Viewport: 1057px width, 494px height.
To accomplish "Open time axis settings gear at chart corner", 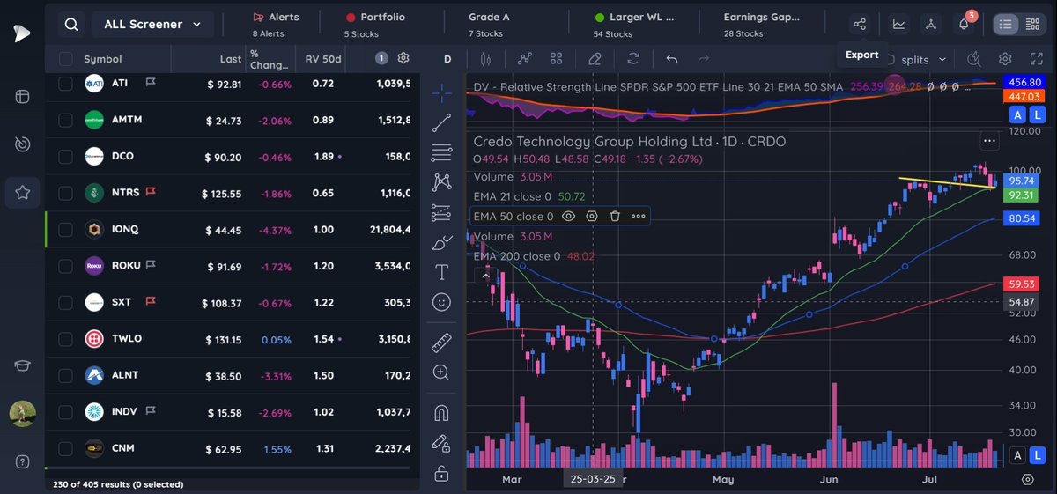I will tap(1028, 479).
